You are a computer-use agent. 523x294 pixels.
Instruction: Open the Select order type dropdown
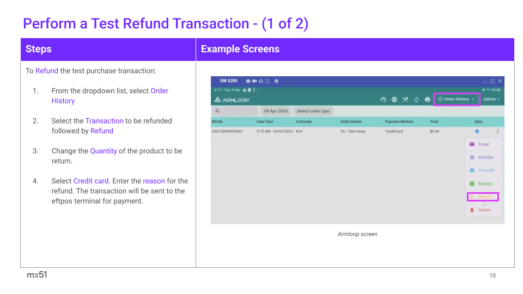(313, 111)
